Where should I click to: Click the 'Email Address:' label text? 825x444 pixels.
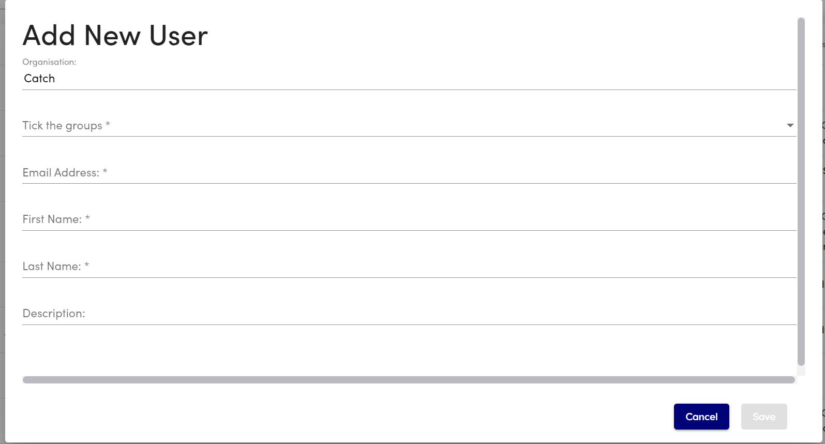pos(61,173)
